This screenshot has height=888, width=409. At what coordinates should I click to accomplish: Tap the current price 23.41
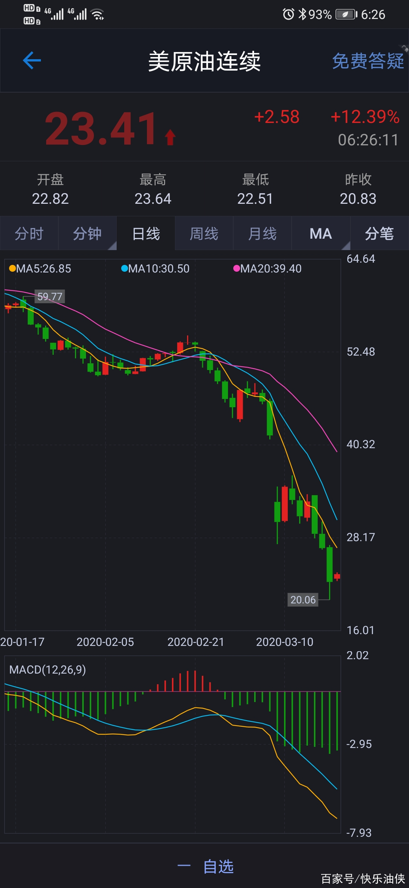coord(101,129)
